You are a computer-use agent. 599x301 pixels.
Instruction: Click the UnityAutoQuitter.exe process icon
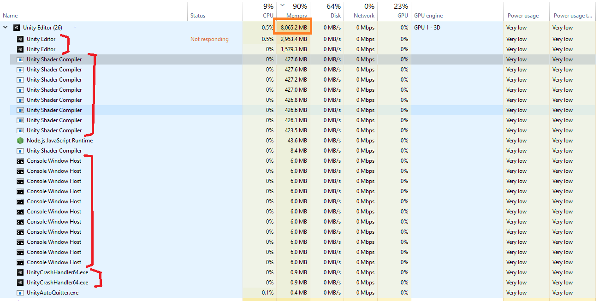coord(20,293)
